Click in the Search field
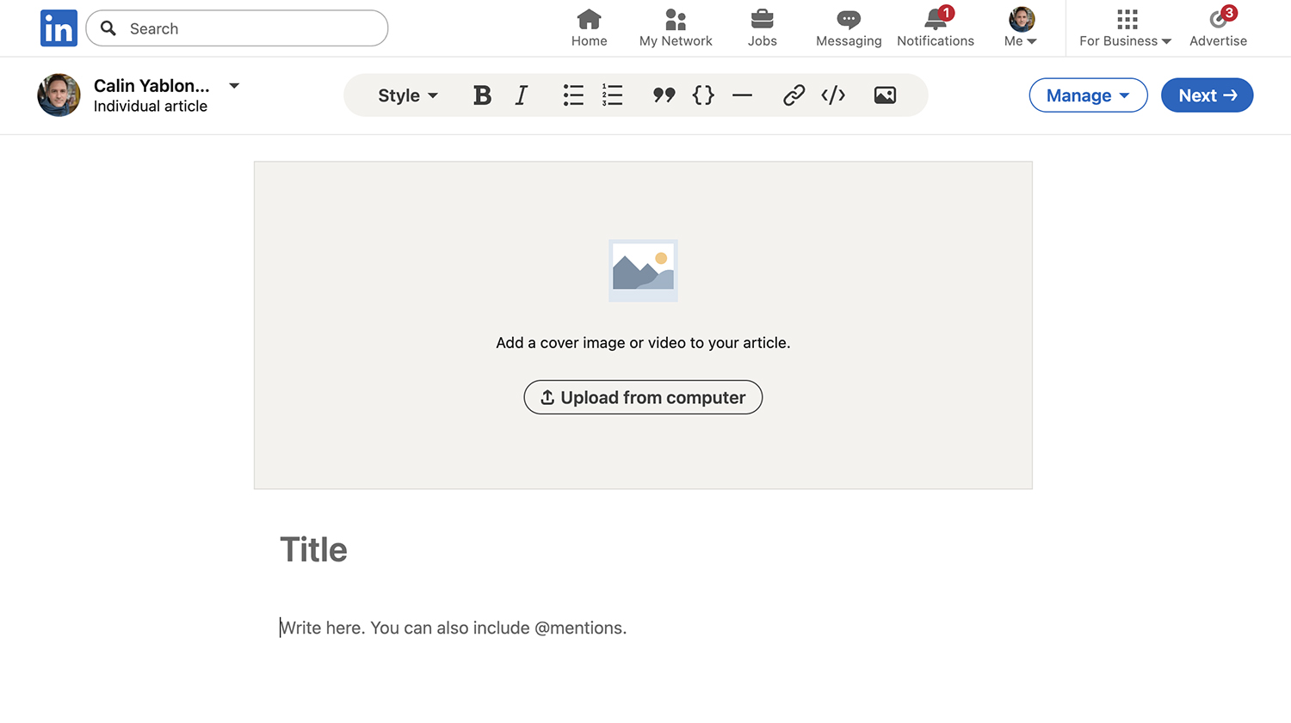 (x=237, y=28)
